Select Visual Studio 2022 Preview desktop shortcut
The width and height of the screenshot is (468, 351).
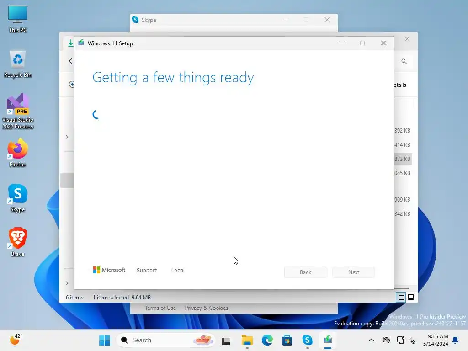point(18,111)
